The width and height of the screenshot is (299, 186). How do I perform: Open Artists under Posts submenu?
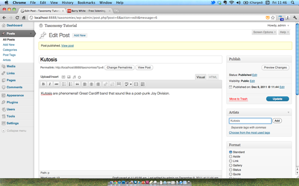coord(6,60)
